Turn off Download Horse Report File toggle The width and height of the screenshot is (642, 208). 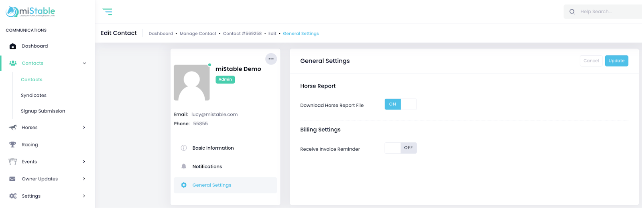click(x=400, y=104)
